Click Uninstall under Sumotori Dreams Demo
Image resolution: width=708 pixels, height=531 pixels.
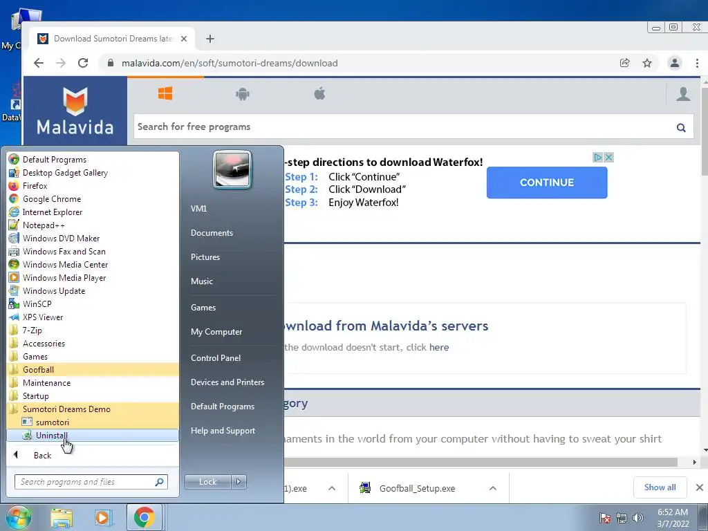pos(93,436)
